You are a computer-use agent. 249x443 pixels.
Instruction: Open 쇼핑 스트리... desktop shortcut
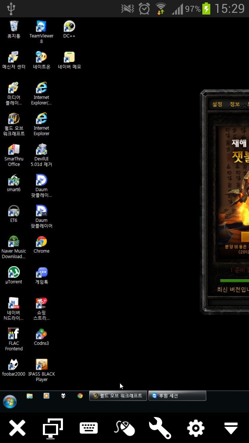(x=41, y=309)
